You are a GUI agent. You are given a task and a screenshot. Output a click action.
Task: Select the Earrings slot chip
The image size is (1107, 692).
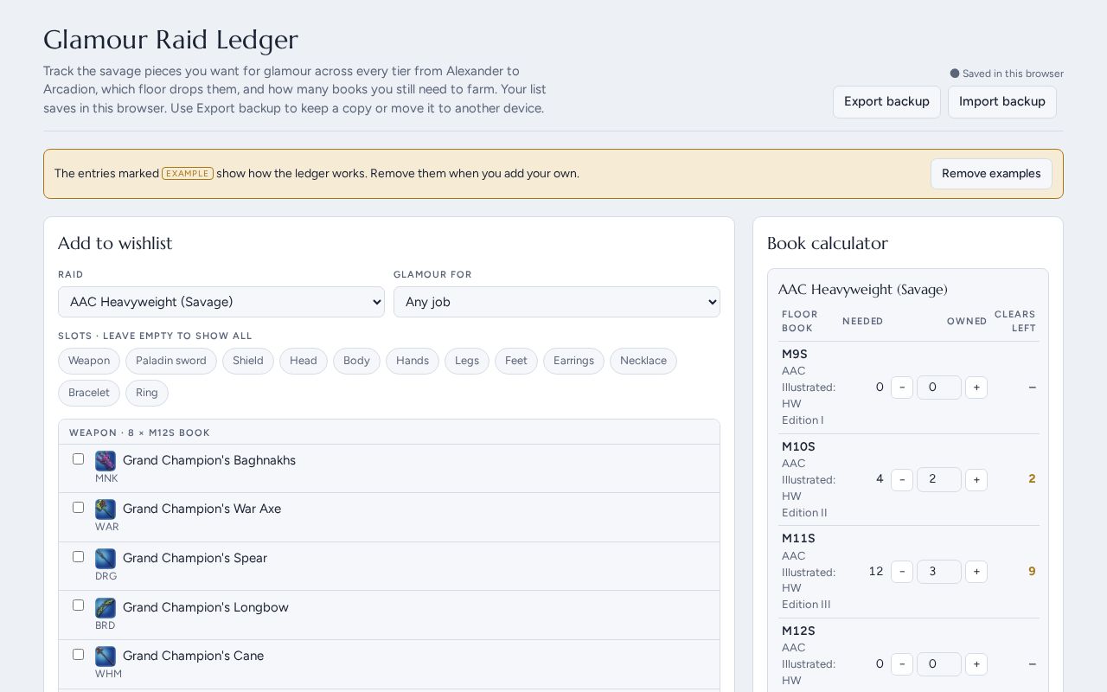click(573, 361)
